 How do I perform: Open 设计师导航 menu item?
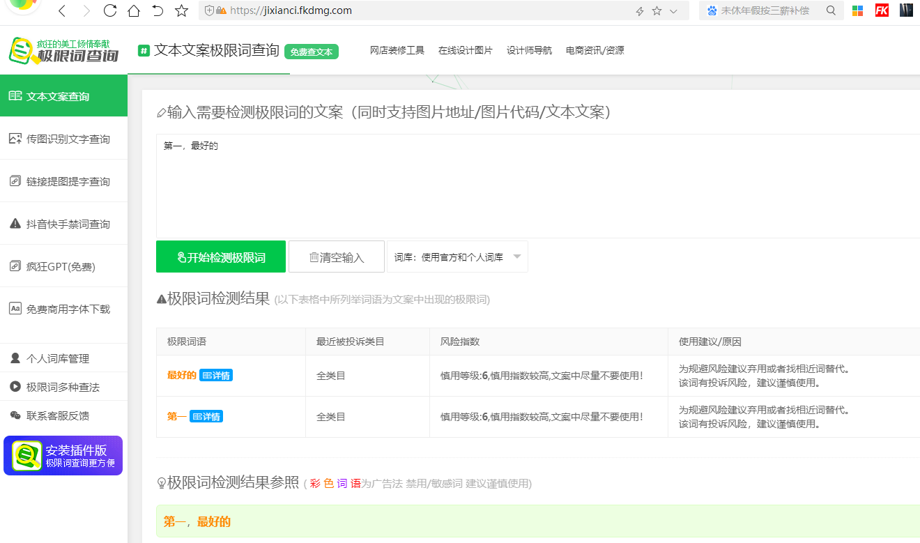529,50
